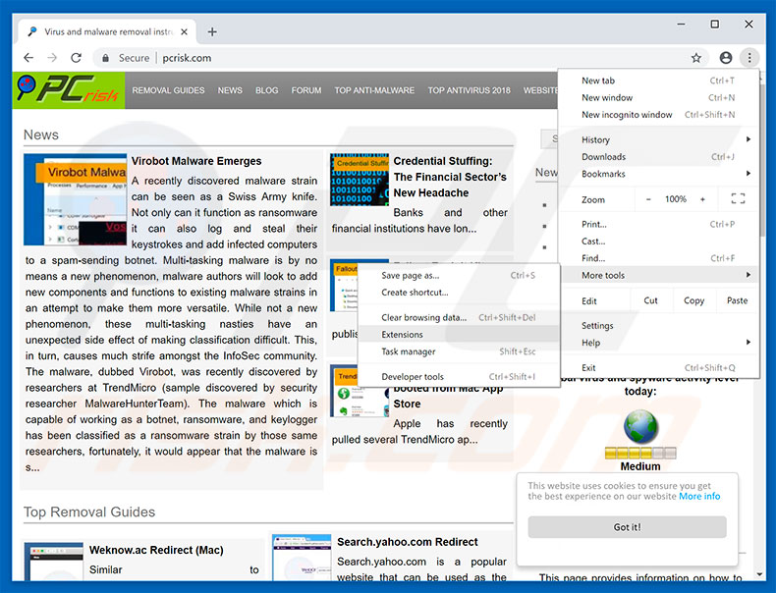This screenshot has height=593, width=776.
Task: Choose Print... from menu
Action: pos(659,224)
